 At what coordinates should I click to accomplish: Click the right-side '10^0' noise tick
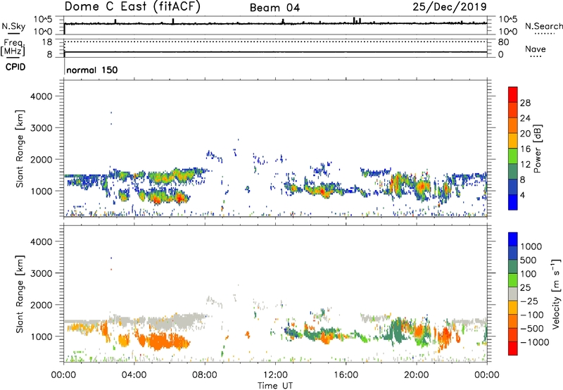pos(507,32)
